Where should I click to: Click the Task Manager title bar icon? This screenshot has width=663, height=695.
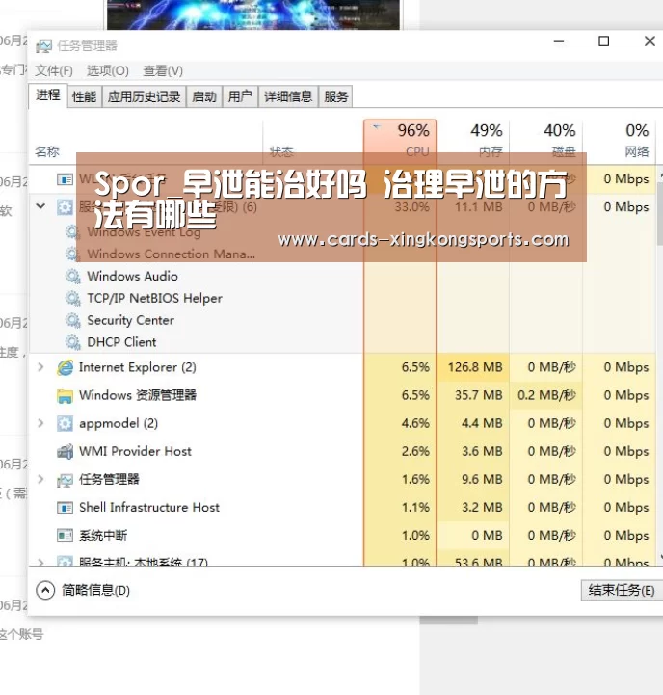tap(43, 45)
